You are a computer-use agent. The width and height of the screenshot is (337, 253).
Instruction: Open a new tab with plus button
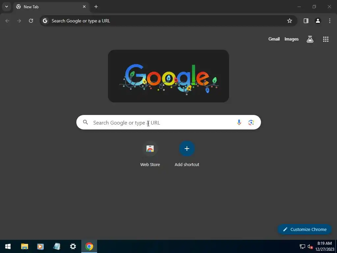click(96, 7)
